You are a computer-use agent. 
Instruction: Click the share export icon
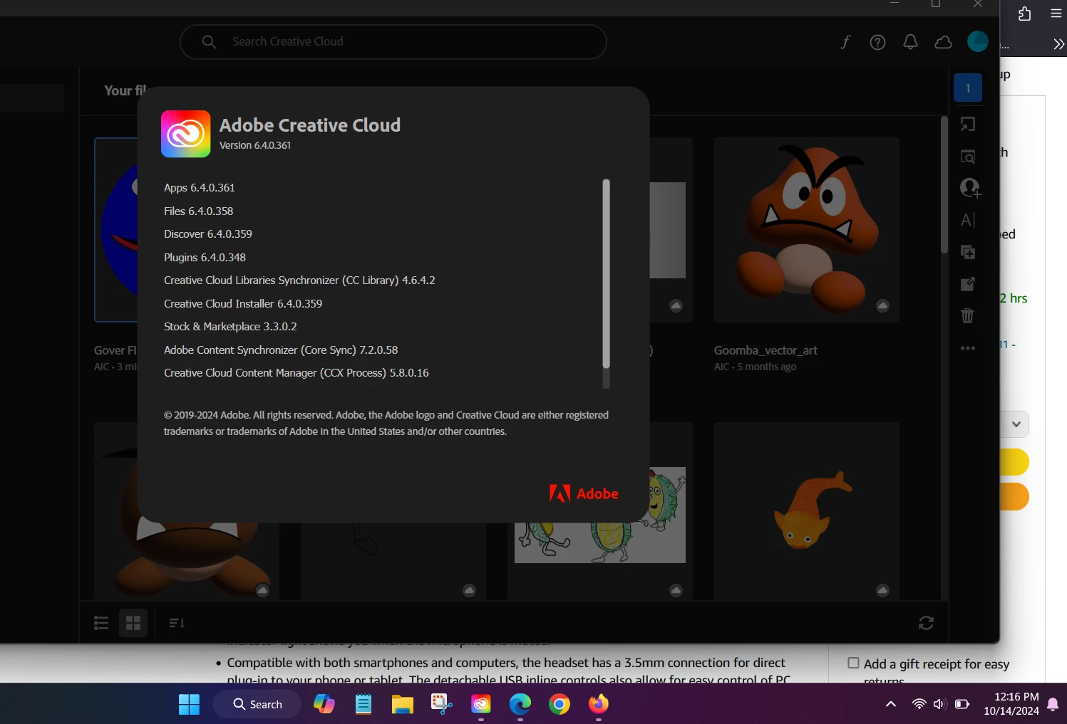click(x=967, y=284)
